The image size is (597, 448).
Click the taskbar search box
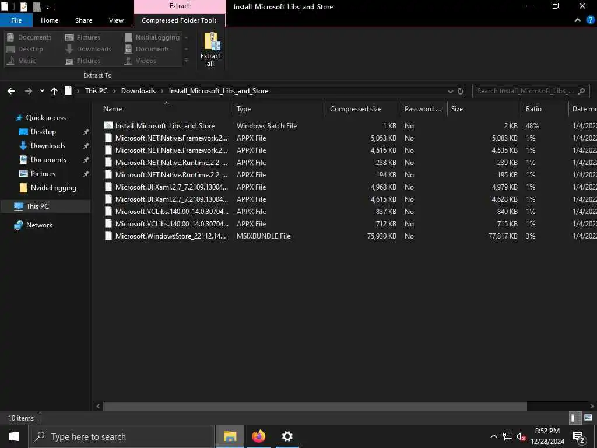[x=122, y=436]
